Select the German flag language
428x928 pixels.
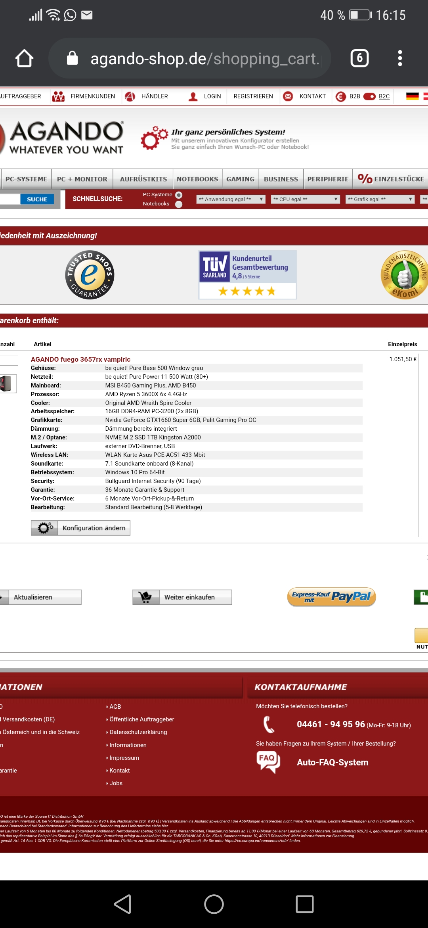(413, 96)
